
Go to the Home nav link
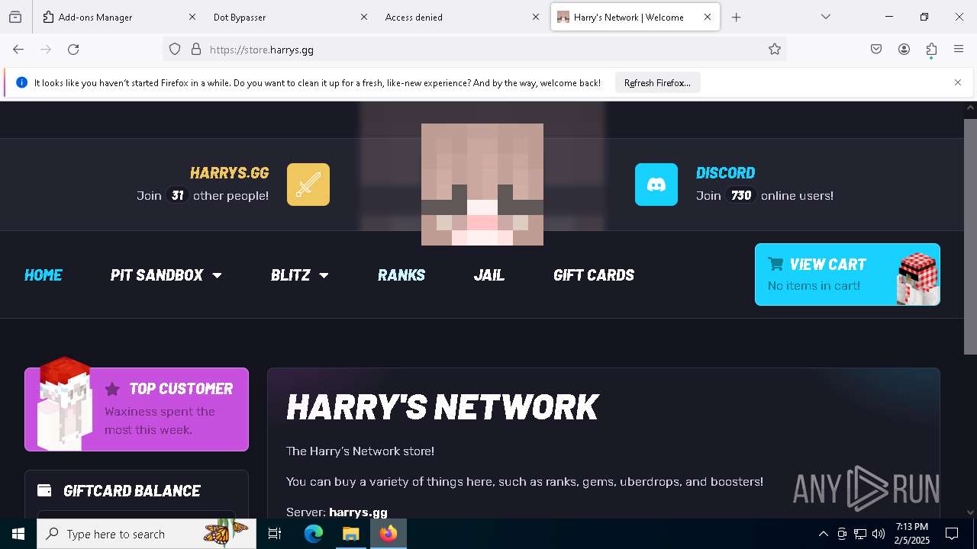tap(44, 275)
